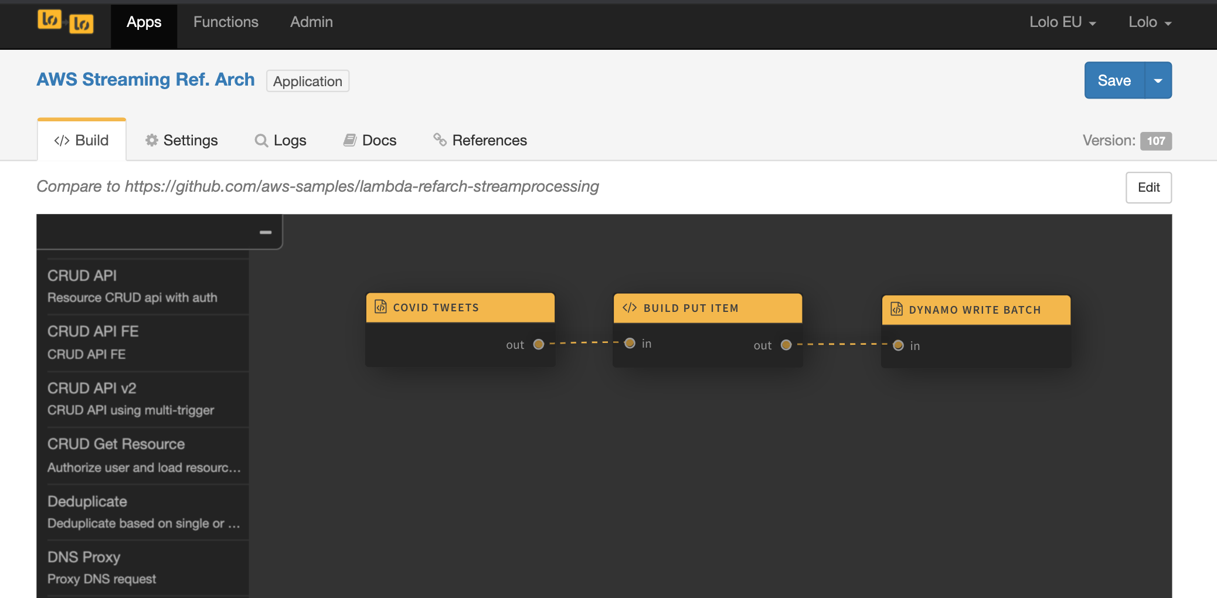1217x598 pixels.
Task: Click the Dynamo Write Batch in port
Action: pos(898,345)
